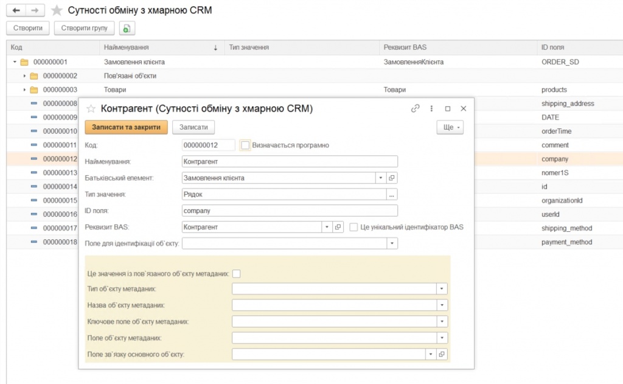Toggle Це унікальний ідентифікатор BAS checkbox
This screenshot has height=384, width=623.
[x=355, y=227]
